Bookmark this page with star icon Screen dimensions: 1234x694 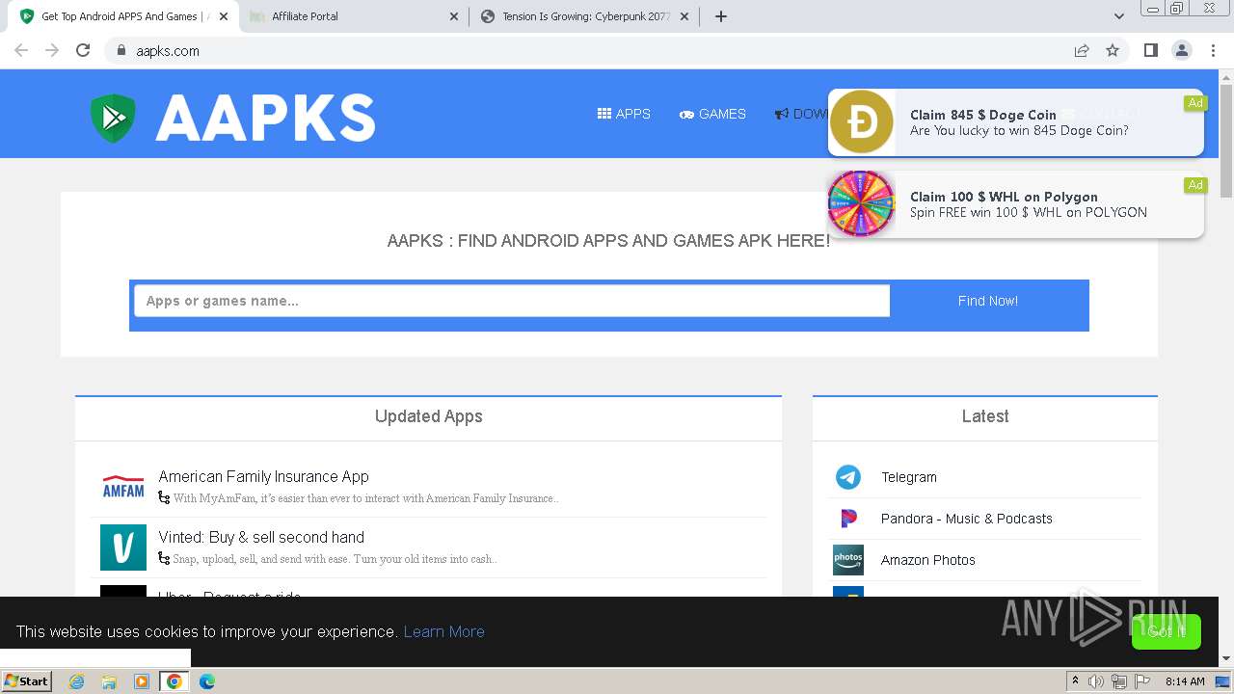point(1113,51)
